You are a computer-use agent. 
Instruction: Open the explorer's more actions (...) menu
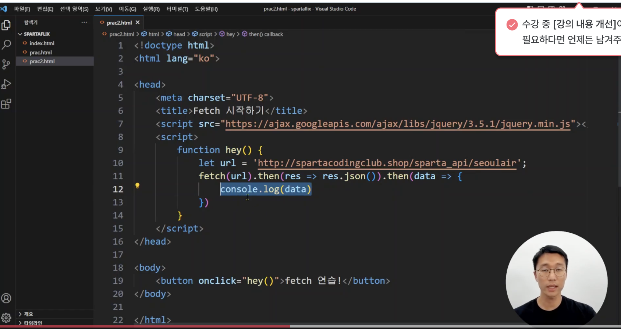pos(84,22)
